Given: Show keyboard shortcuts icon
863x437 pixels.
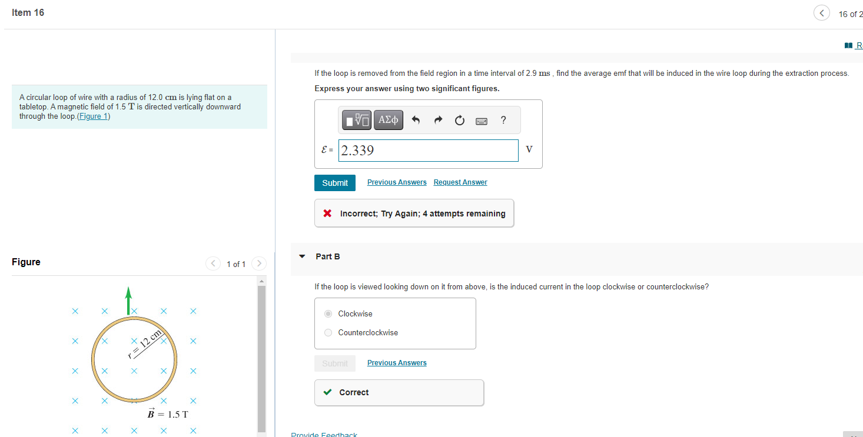Looking at the screenshot, I should tap(482, 121).
